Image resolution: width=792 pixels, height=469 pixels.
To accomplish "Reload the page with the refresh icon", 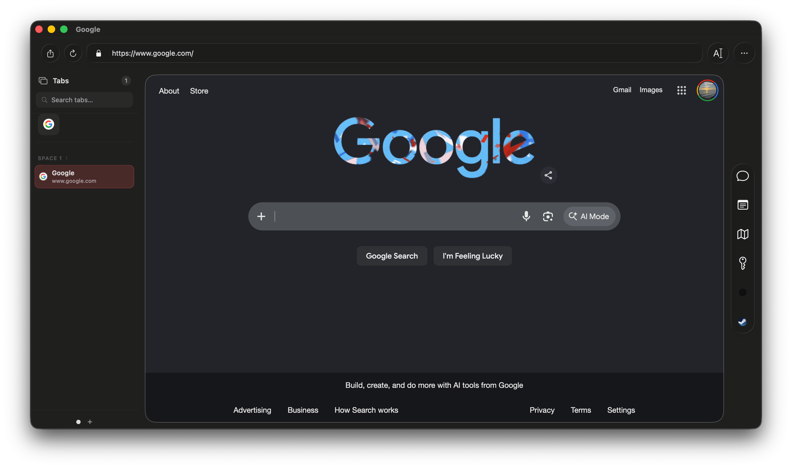I will click(x=73, y=53).
